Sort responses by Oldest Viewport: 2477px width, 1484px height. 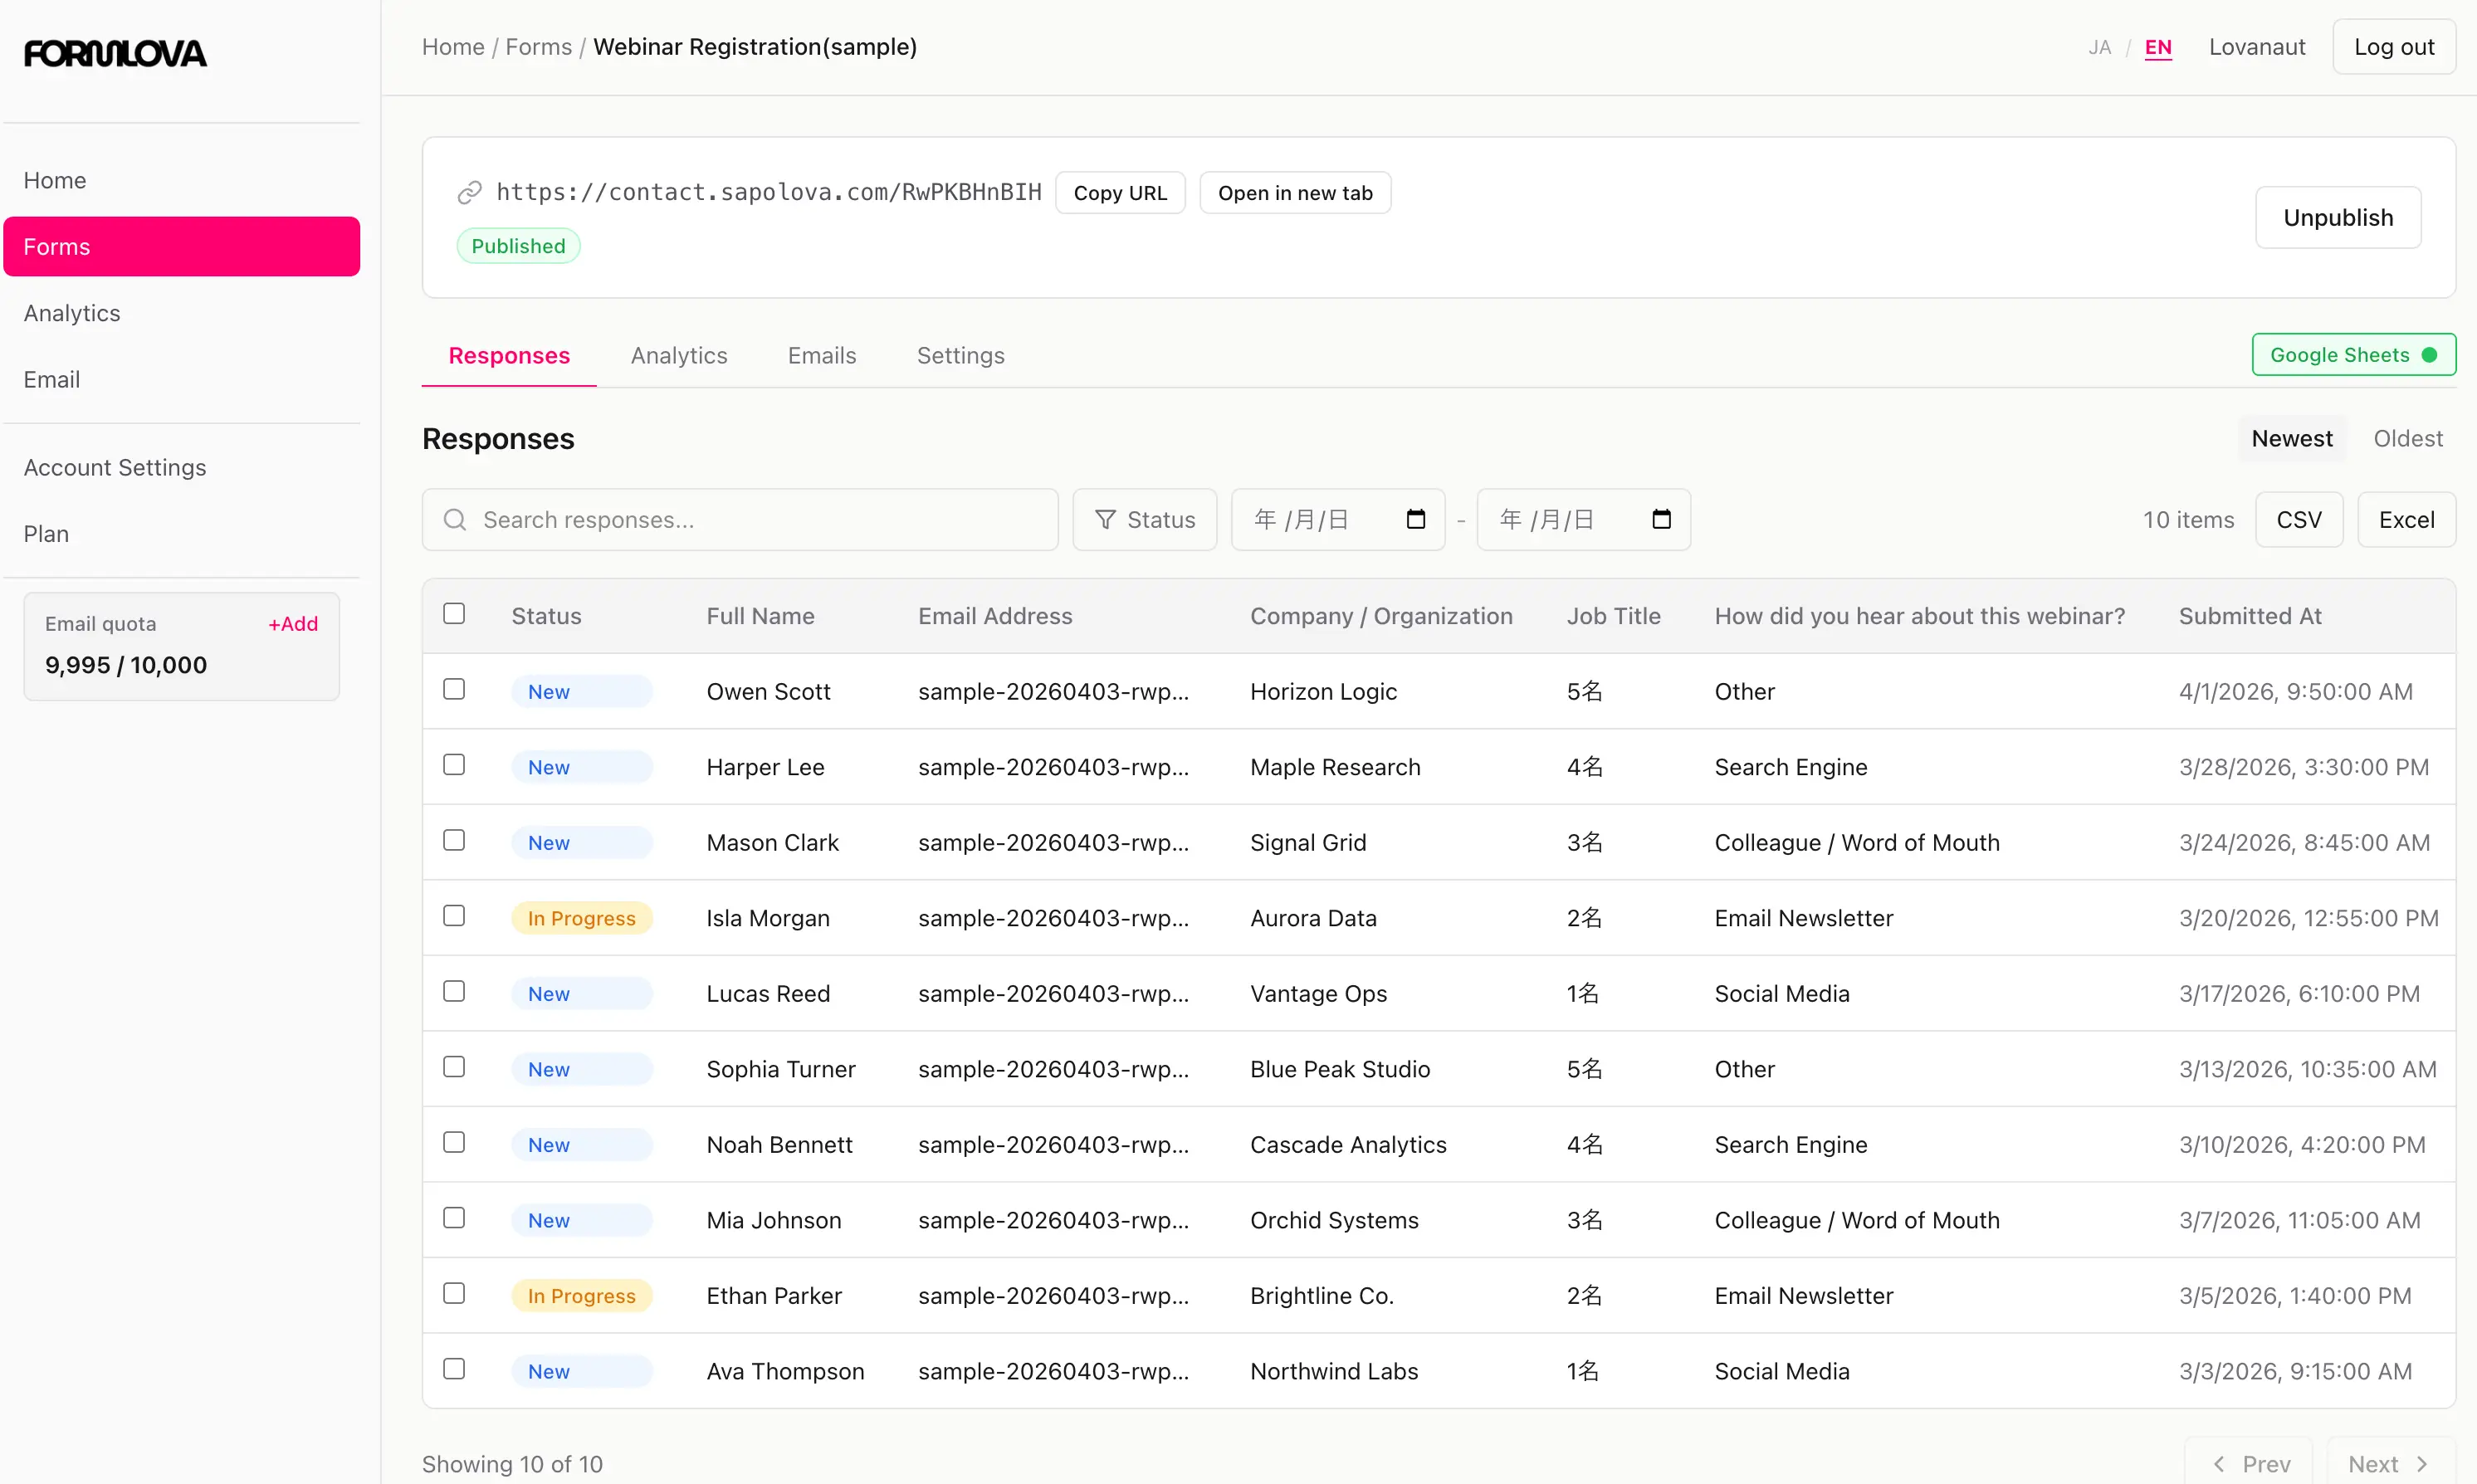coord(2407,439)
